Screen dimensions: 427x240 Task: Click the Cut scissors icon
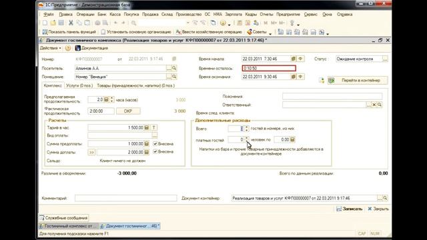[71, 23]
